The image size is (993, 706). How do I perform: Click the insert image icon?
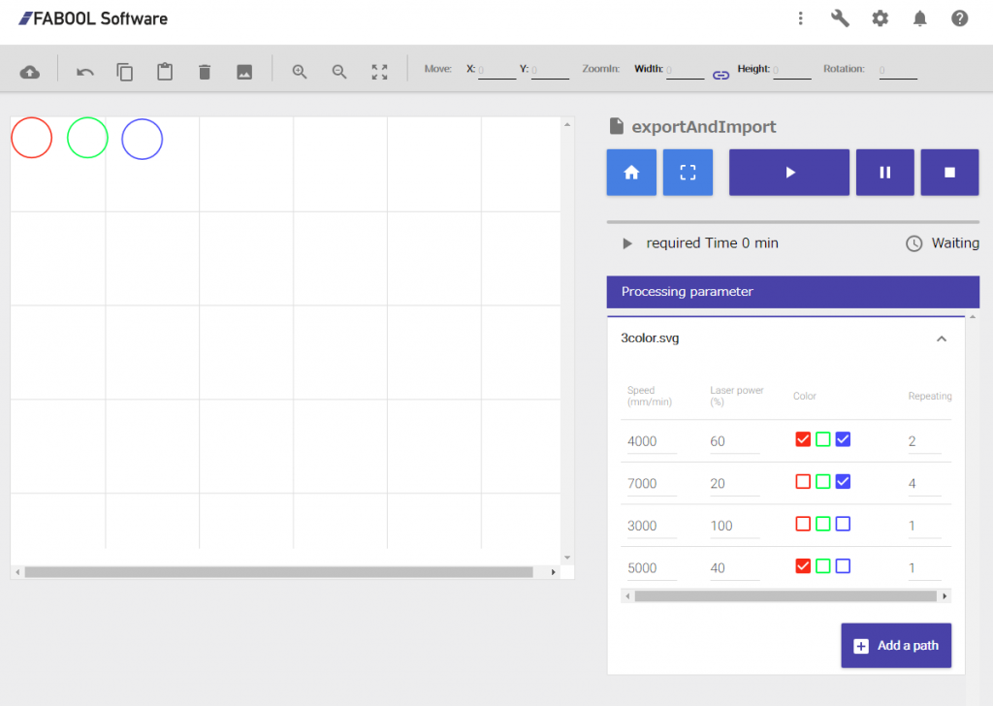click(x=244, y=72)
